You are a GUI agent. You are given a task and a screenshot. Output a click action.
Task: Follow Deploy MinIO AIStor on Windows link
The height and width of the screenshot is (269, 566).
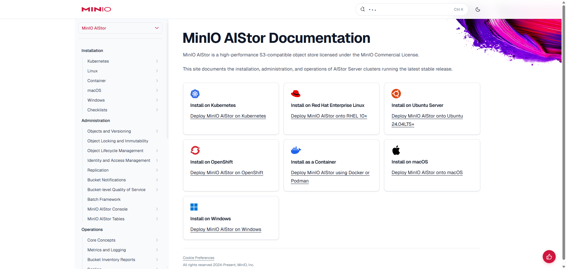pyautogui.click(x=226, y=229)
